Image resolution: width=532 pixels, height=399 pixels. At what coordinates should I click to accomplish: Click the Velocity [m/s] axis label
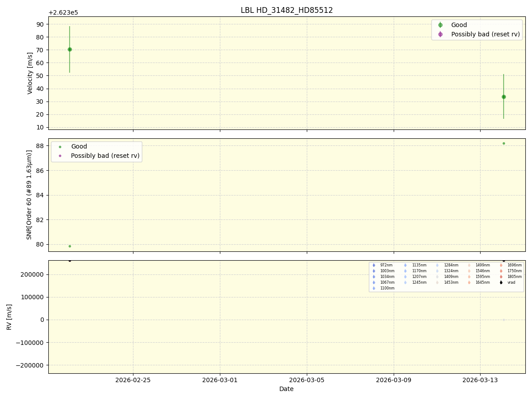point(30,73)
